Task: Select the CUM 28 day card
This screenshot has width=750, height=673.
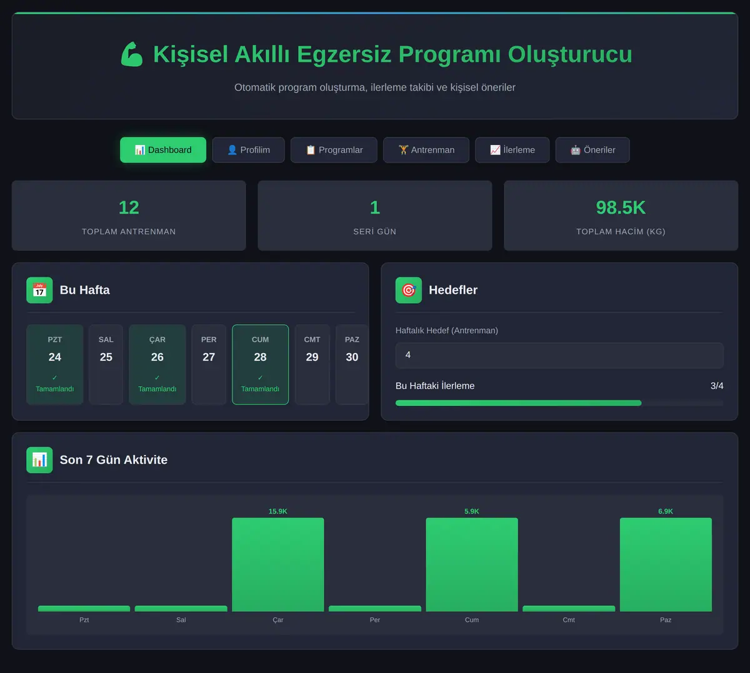Action: click(261, 364)
